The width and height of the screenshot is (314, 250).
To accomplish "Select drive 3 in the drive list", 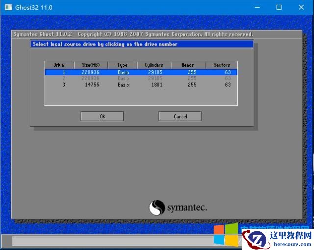I will point(141,85).
